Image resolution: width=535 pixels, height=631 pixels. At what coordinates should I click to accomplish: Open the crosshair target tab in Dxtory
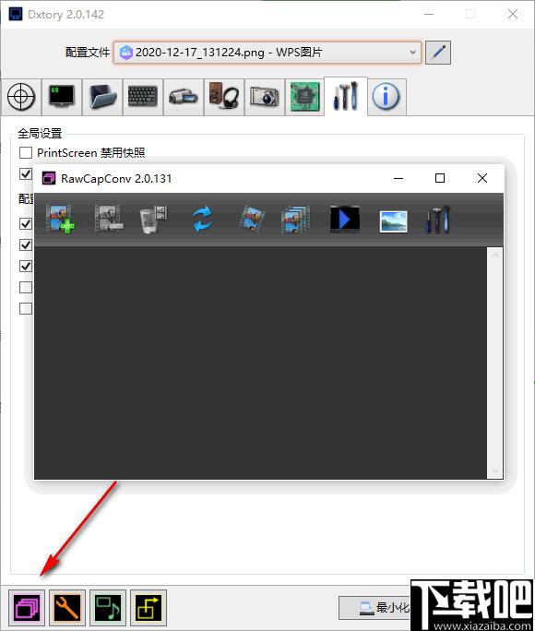21,97
